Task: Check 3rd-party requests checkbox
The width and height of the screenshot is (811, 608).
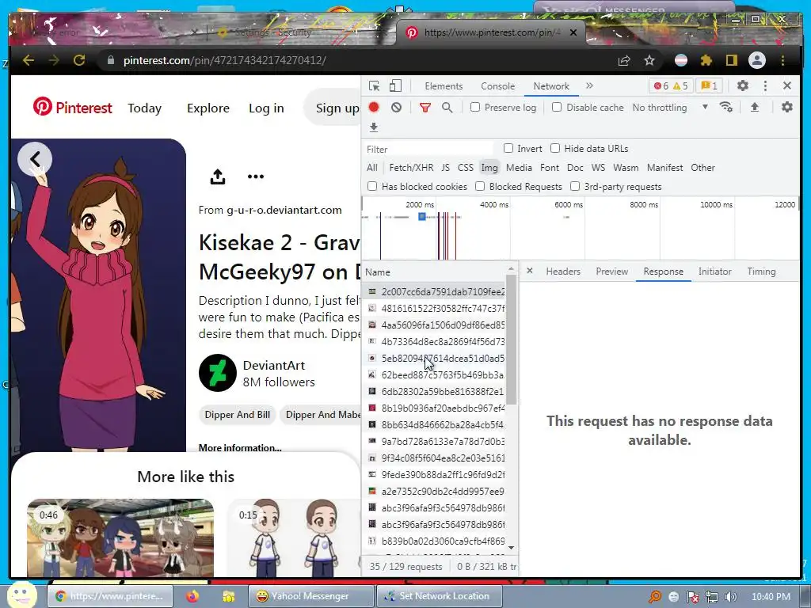Action: (x=575, y=186)
